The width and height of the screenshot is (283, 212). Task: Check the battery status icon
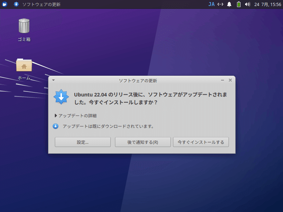[x=238, y=4]
